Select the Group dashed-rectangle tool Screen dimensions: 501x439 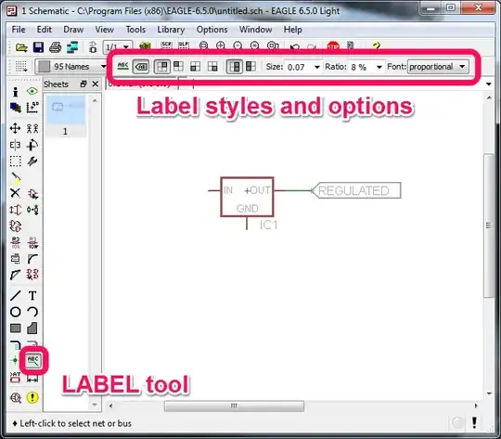16,161
